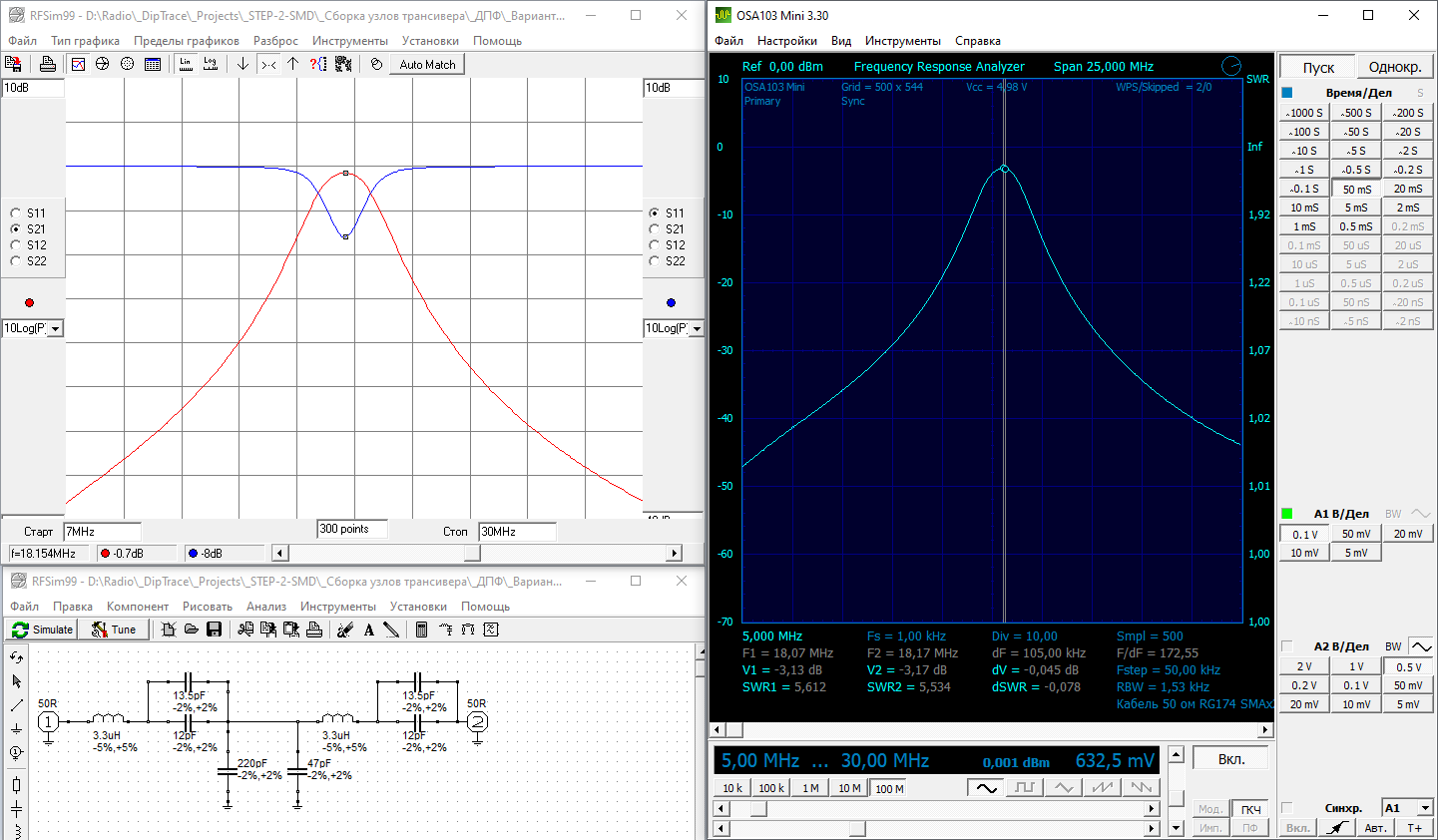Click the save-data icon at toolbar start

click(x=13, y=64)
